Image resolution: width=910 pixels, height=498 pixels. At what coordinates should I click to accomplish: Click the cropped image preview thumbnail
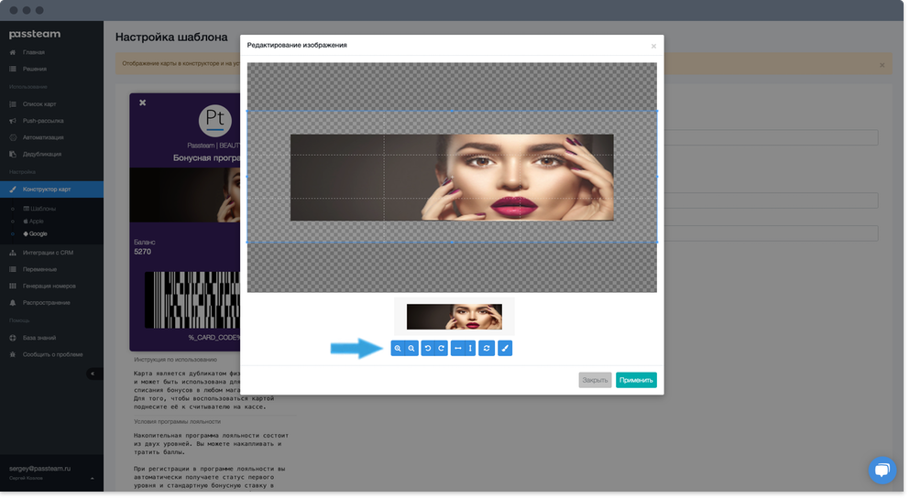(455, 317)
